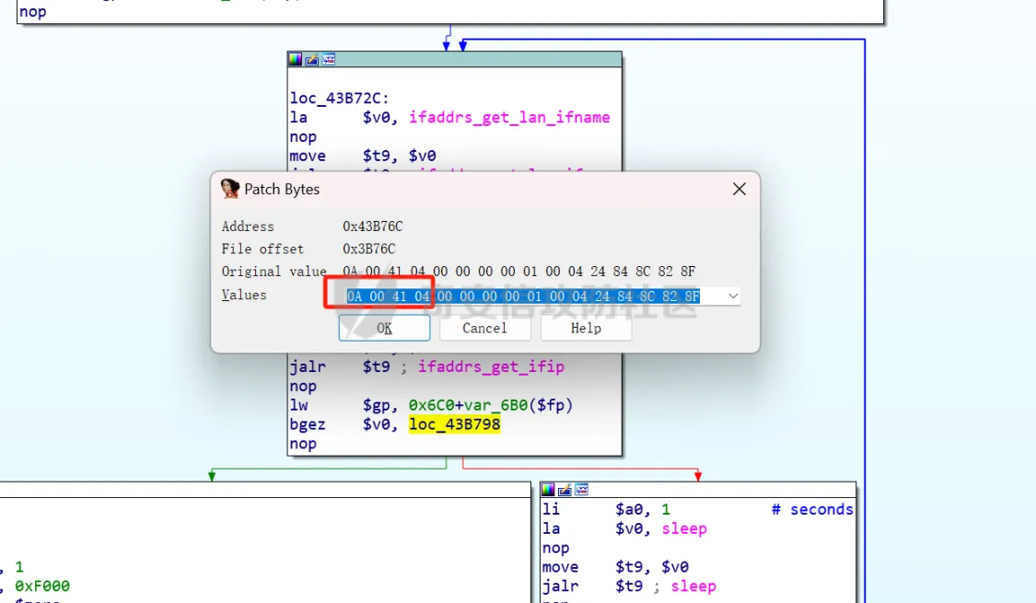The width and height of the screenshot is (1036, 603).
Task: Click the highlighted loc_43B798 branch target
Action: 454,424
